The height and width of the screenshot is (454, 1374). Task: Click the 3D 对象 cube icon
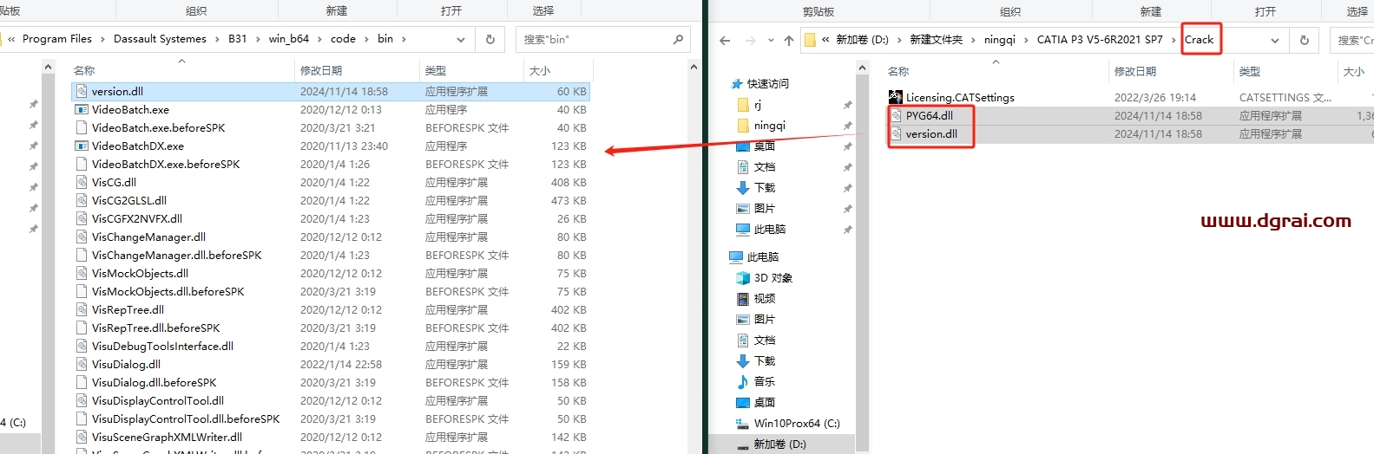pyautogui.click(x=743, y=278)
